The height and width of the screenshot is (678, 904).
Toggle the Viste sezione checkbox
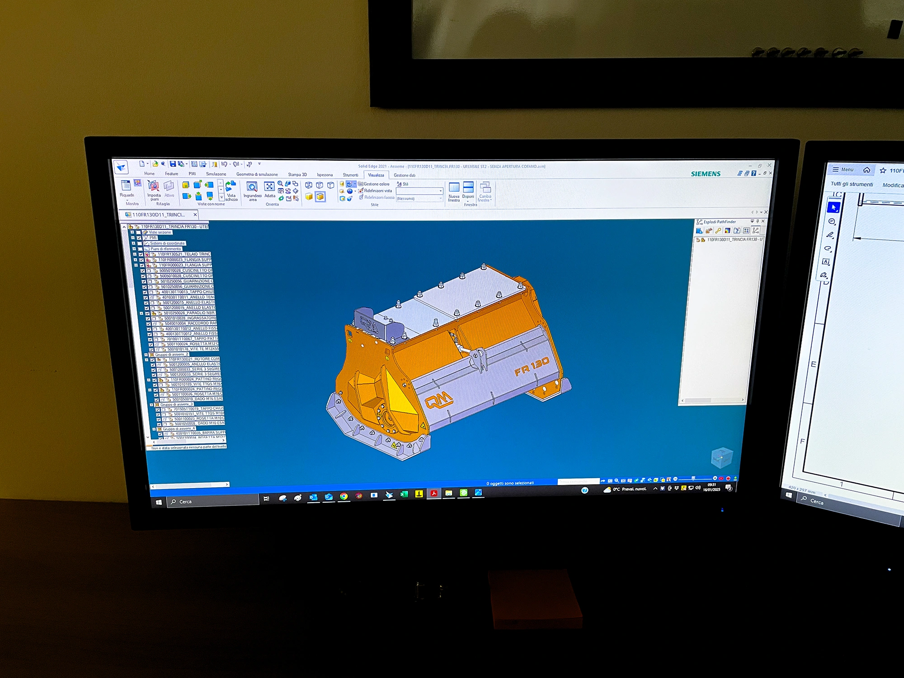click(x=138, y=232)
